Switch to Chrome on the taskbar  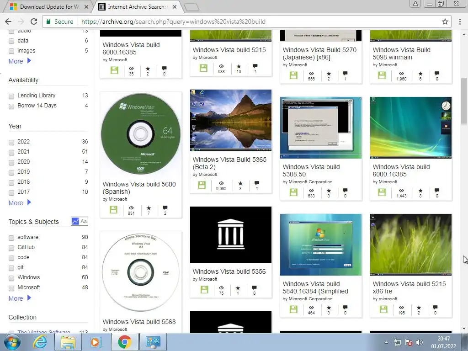124,342
